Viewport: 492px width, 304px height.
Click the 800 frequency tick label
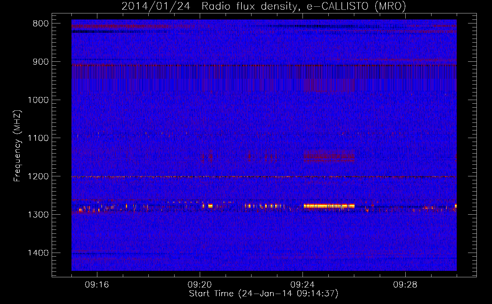click(x=40, y=24)
